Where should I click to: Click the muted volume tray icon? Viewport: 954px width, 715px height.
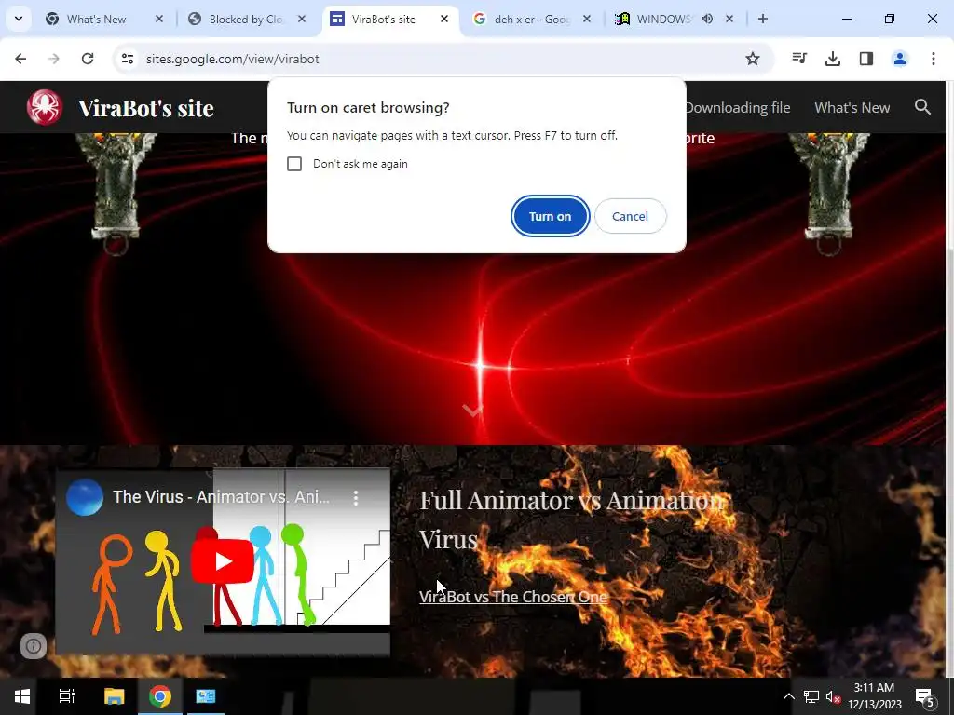pyautogui.click(x=832, y=696)
